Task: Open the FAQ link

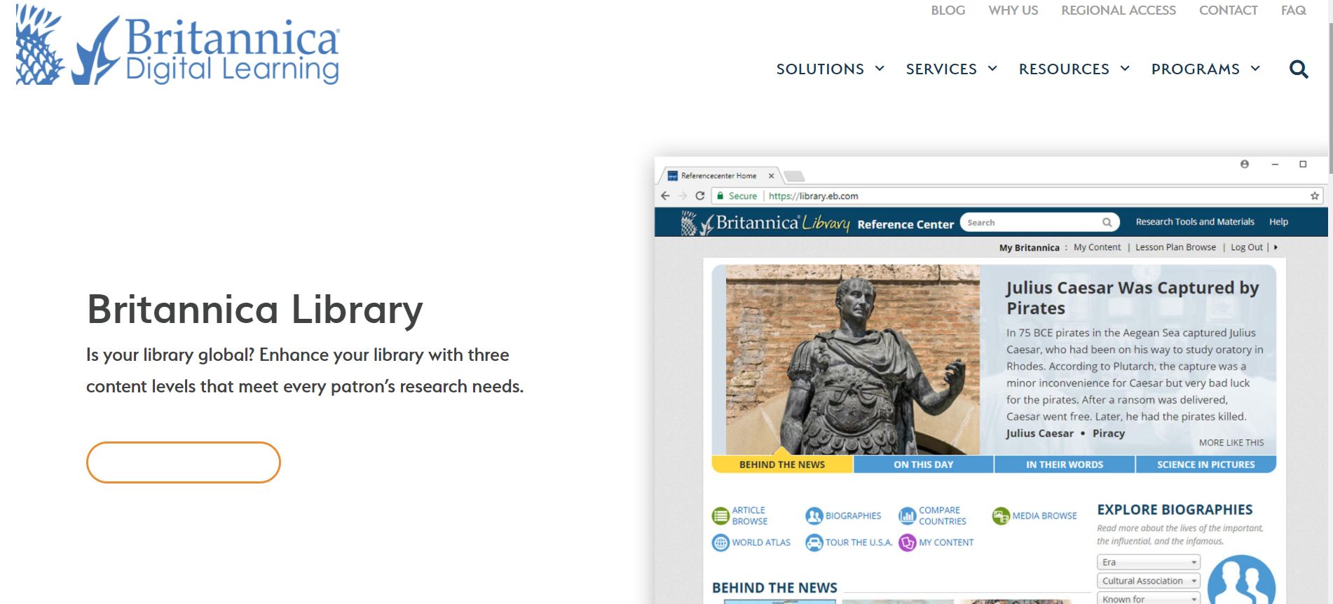Action: (1294, 11)
